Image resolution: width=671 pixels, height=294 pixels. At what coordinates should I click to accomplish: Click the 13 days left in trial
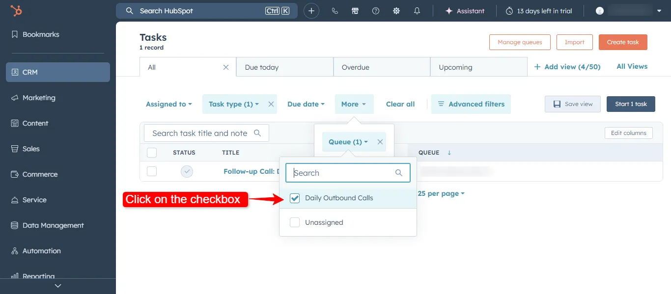click(539, 11)
